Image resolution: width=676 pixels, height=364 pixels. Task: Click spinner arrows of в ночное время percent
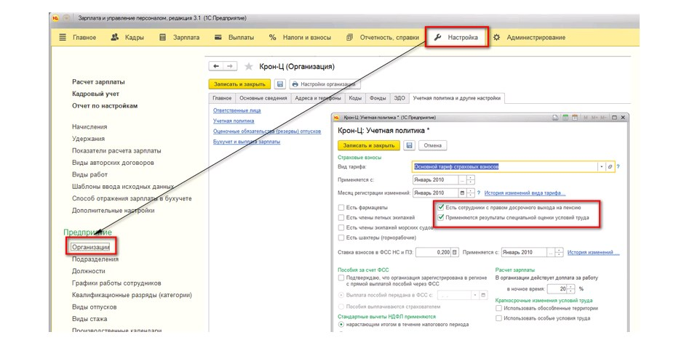coord(571,288)
